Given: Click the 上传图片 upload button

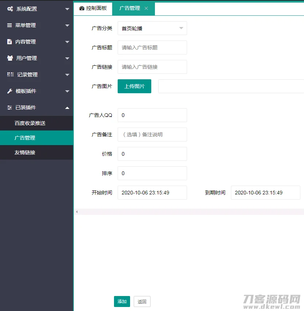Looking at the screenshot, I should tap(134, 86).
